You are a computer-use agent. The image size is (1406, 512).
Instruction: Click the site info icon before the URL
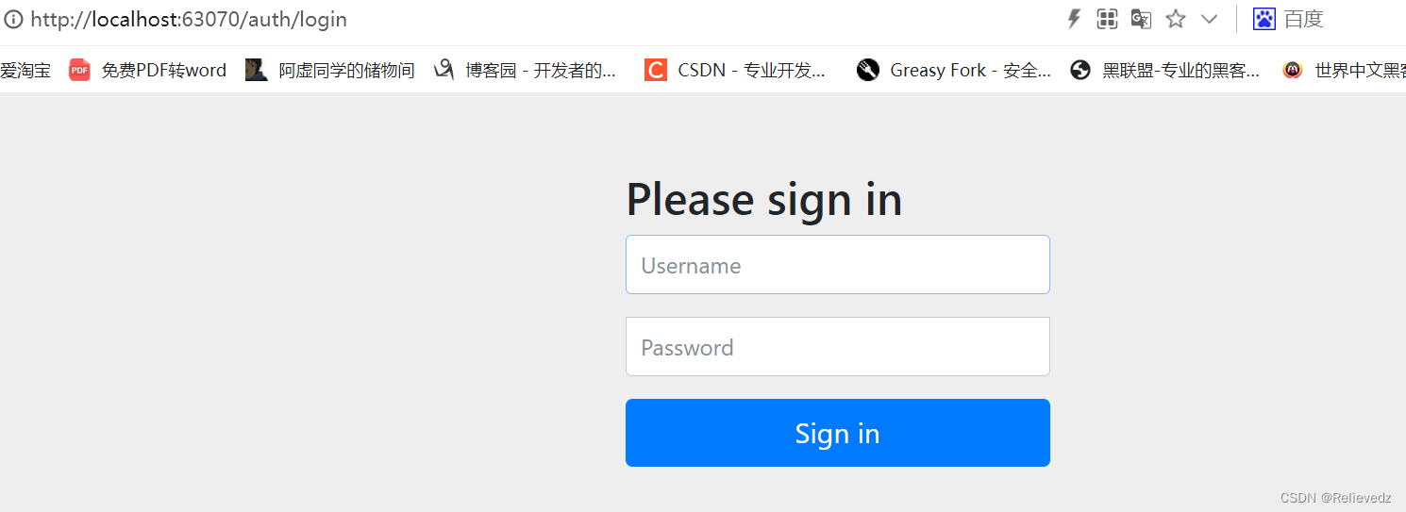coord(14,19)
